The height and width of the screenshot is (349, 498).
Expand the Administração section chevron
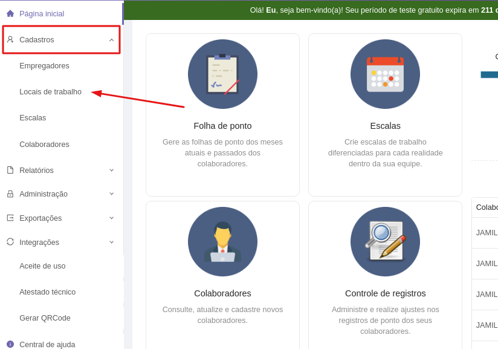(111, 194)
